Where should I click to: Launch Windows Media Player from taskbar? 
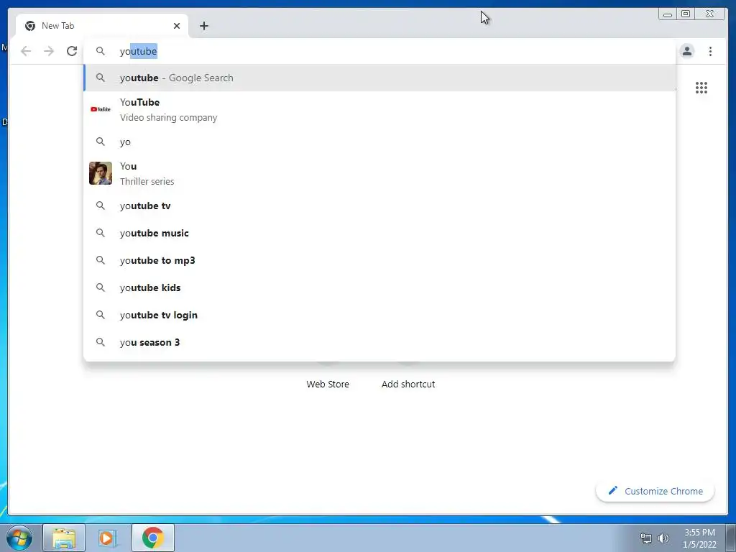coord(107,538)
